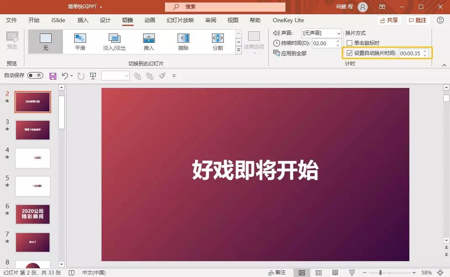Select slide 6 thumbnail 2020公司精彩瞬间

point(32,214)
